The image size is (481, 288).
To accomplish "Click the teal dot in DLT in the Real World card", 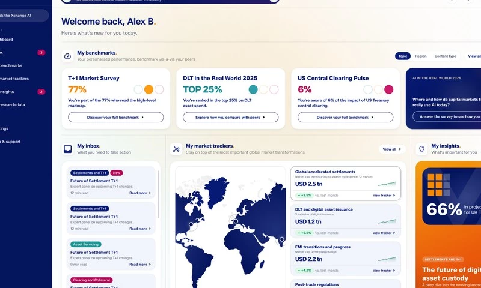I will [253, 89].
